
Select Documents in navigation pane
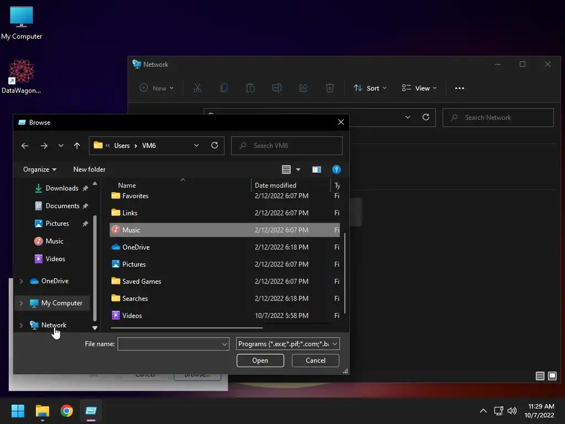(62, 206)
